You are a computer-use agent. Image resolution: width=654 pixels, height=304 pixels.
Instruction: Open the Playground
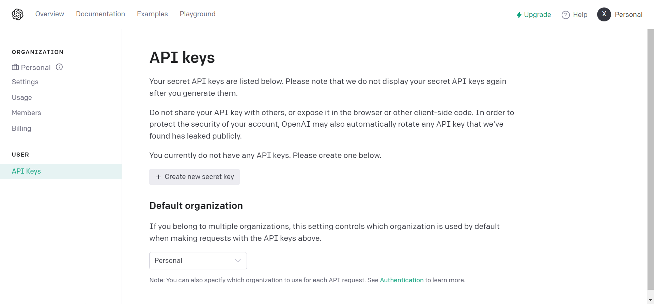click(198, 14)
